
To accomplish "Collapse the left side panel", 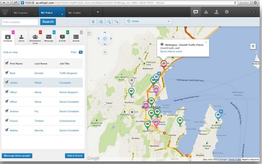I will [x=89, y=34].
